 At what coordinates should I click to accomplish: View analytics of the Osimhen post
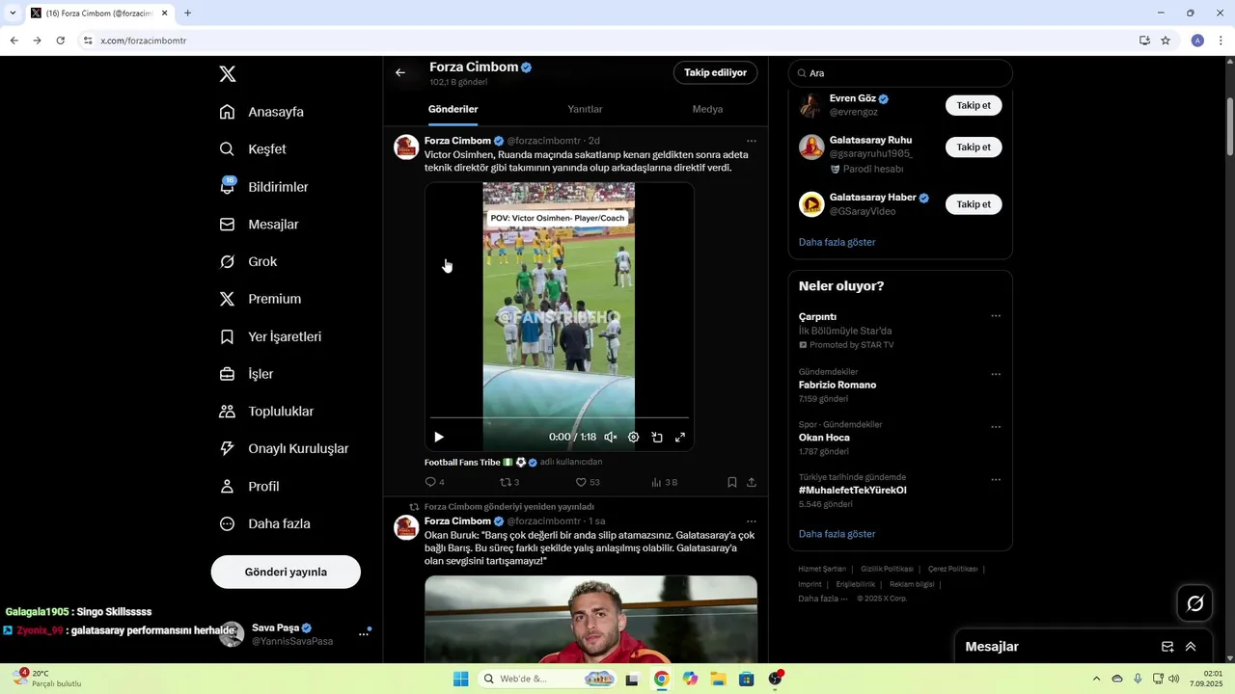(664, 482)
